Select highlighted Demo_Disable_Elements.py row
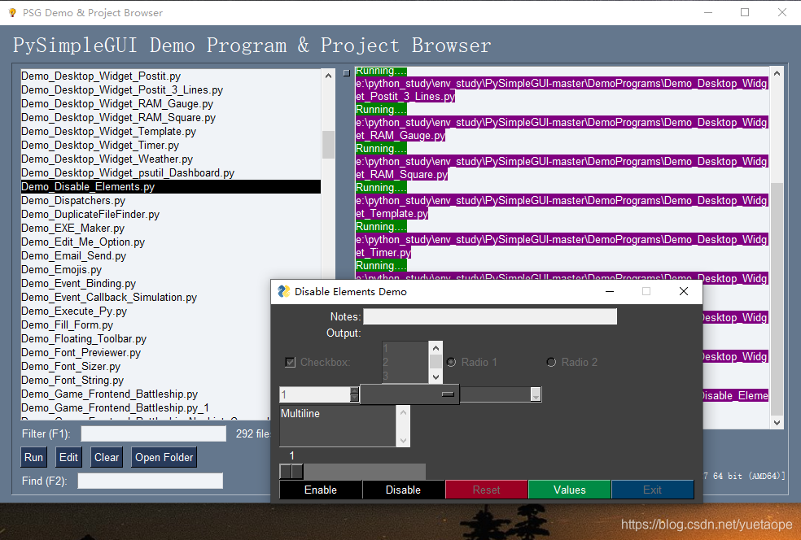801x540 pixels. coord(171,186)
